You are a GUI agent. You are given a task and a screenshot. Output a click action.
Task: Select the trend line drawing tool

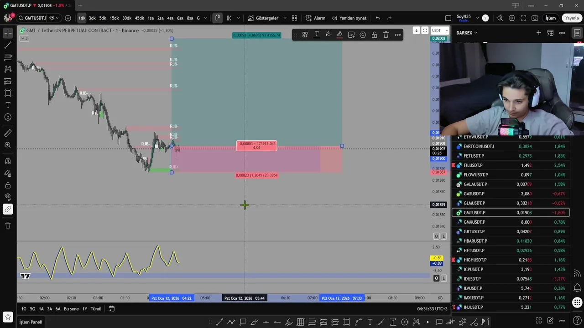[x=8, y=45]
